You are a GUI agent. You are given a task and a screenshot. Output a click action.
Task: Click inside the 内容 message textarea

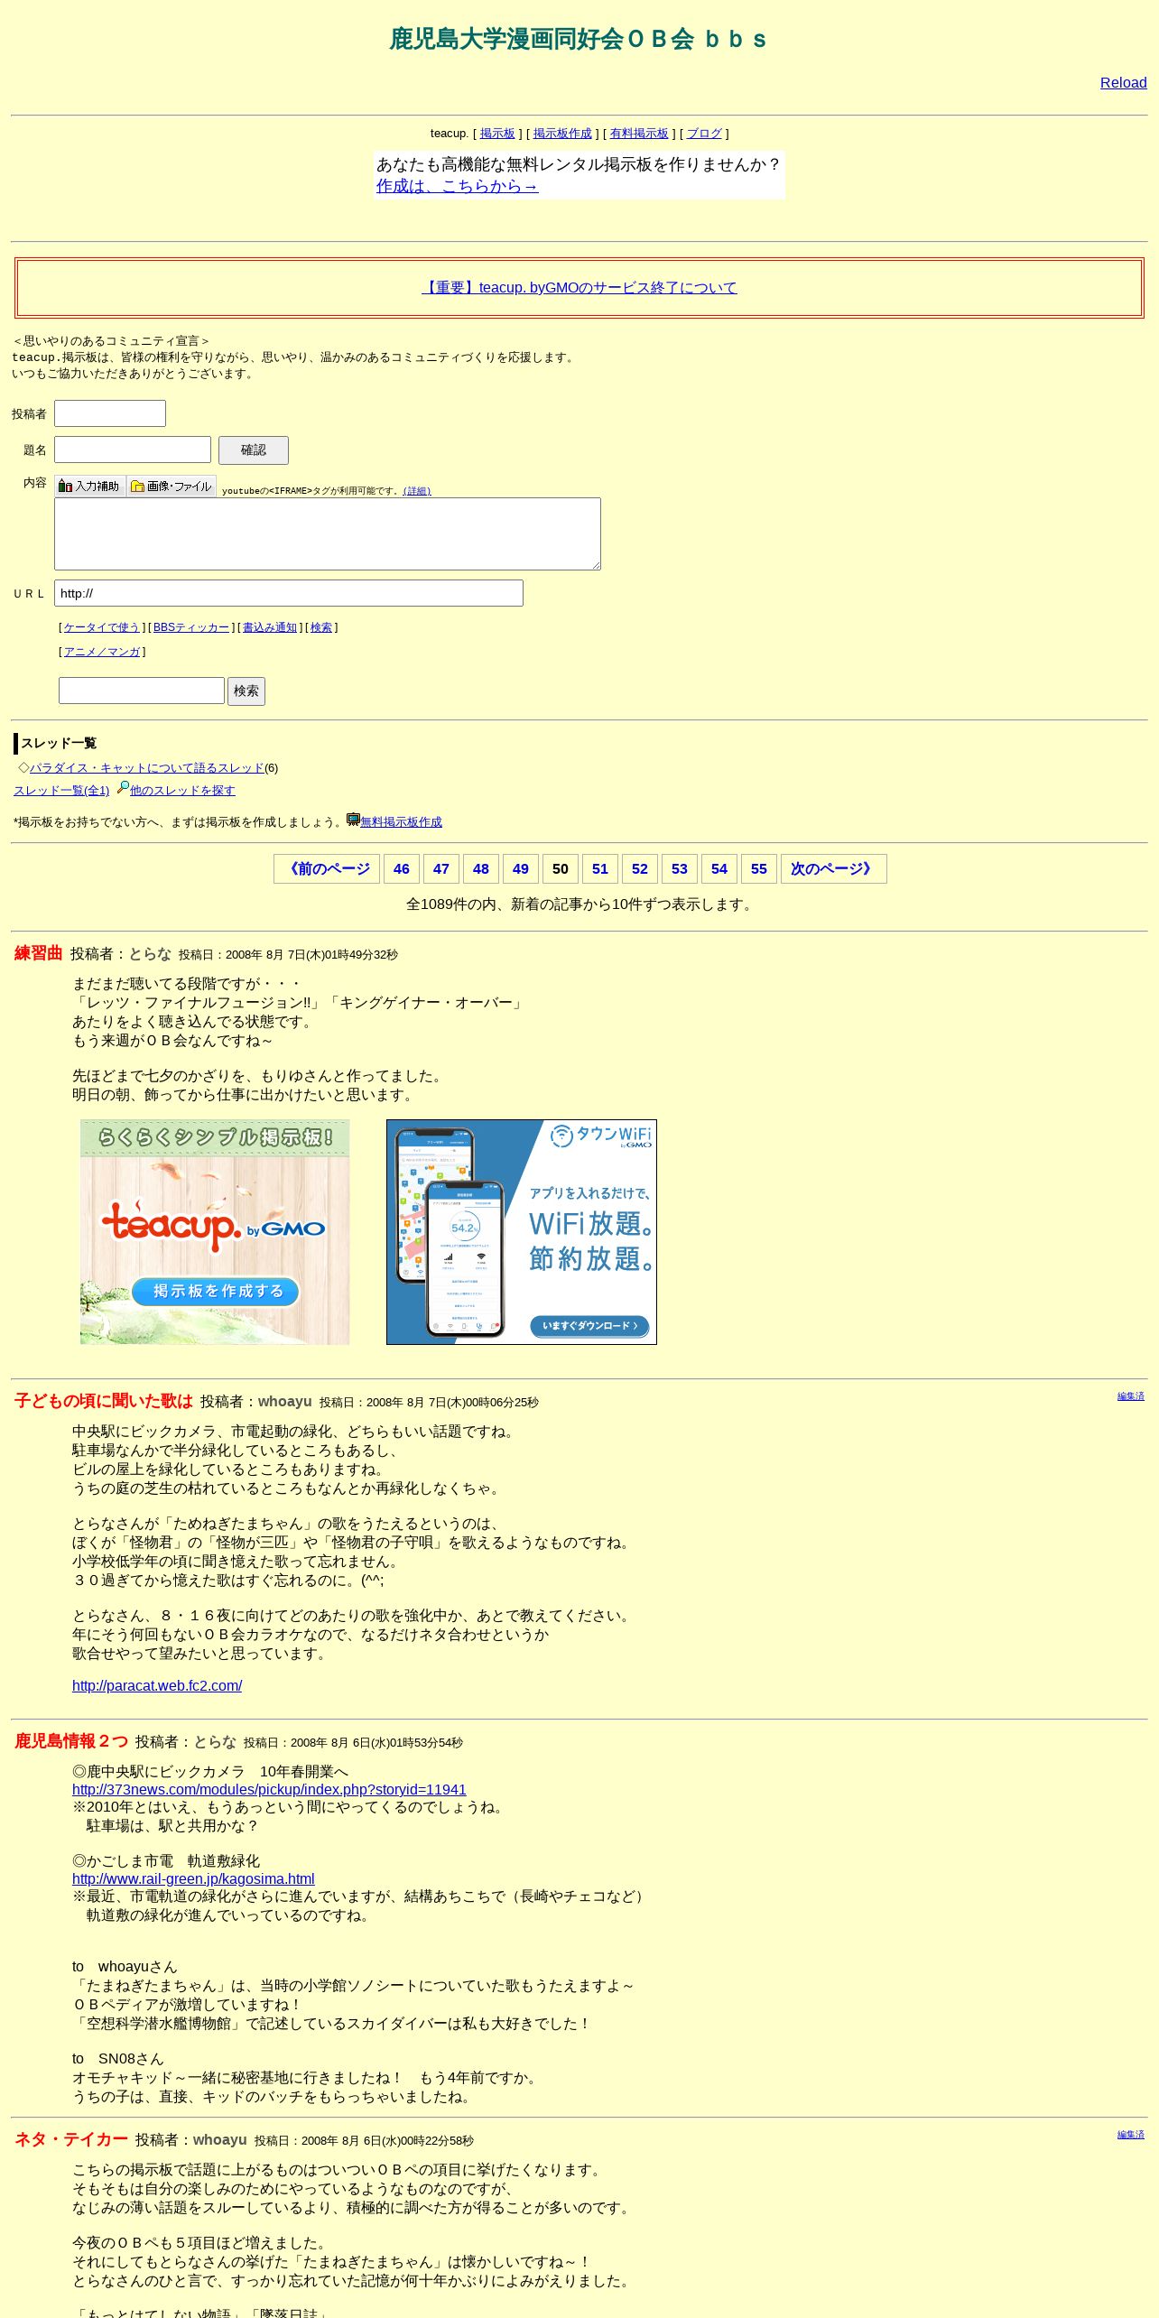[x=328, y=534]
